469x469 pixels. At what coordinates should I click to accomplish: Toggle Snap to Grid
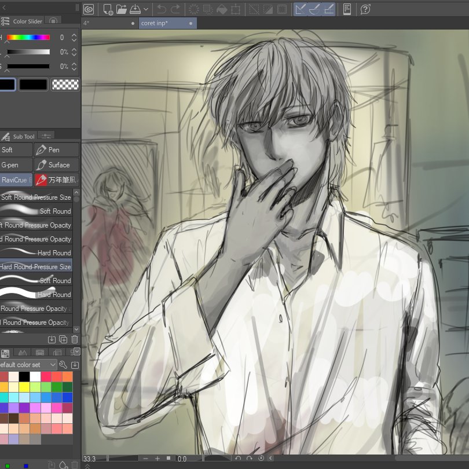point(329,9)
